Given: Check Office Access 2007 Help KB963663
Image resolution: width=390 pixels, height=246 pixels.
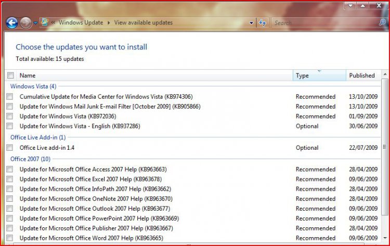Looking at the screenshot, I should point(10,170).
